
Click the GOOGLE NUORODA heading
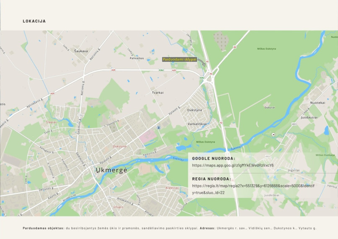(x=213, y=158)
